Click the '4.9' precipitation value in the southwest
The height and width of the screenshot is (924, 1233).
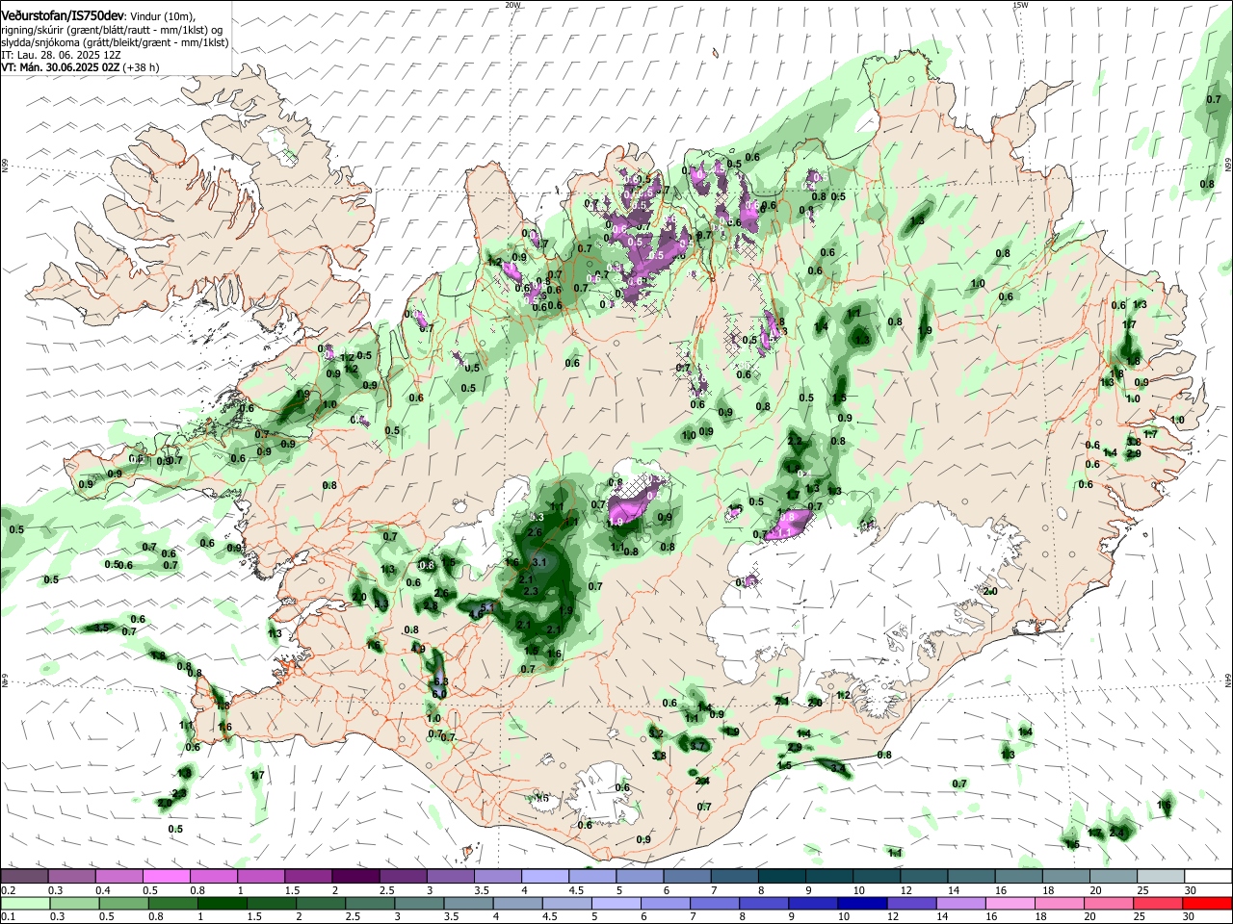click(418, 649)
